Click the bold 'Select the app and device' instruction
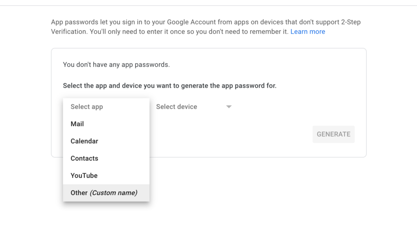Viewport: 417px width, 233px height. click(x=169, y=86)
